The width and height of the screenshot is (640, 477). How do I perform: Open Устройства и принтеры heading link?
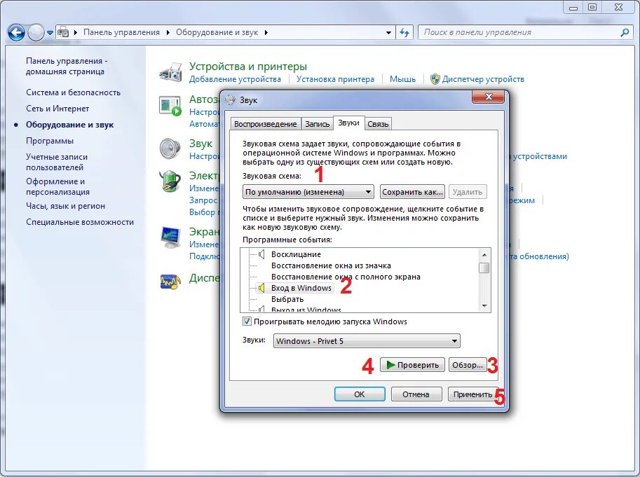247,66
